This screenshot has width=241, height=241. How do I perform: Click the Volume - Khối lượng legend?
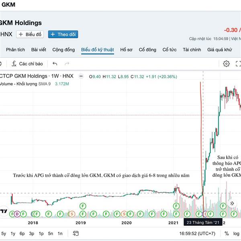[x=18, y=84]
